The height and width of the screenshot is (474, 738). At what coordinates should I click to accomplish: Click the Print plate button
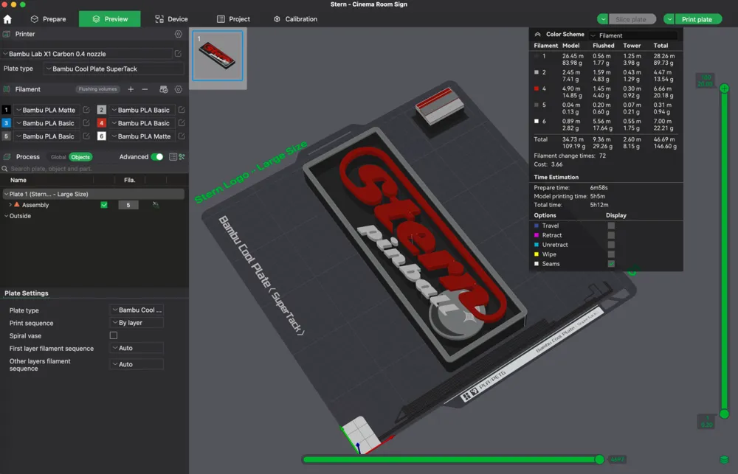(x=698, y=19)
